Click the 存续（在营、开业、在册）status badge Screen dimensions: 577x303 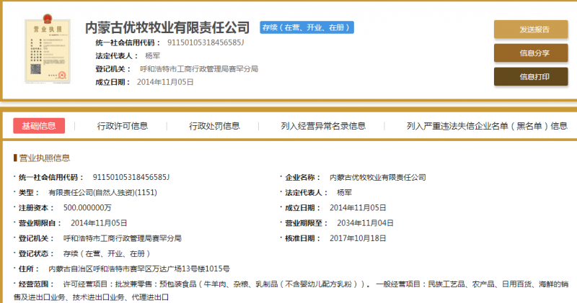pyautogui.click(x=307, y=27)
